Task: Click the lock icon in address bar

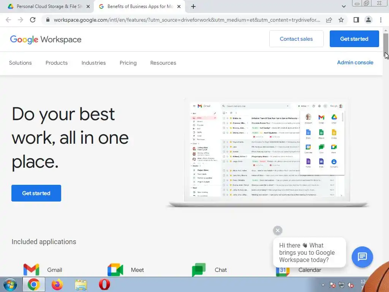Action: point(47,20)
